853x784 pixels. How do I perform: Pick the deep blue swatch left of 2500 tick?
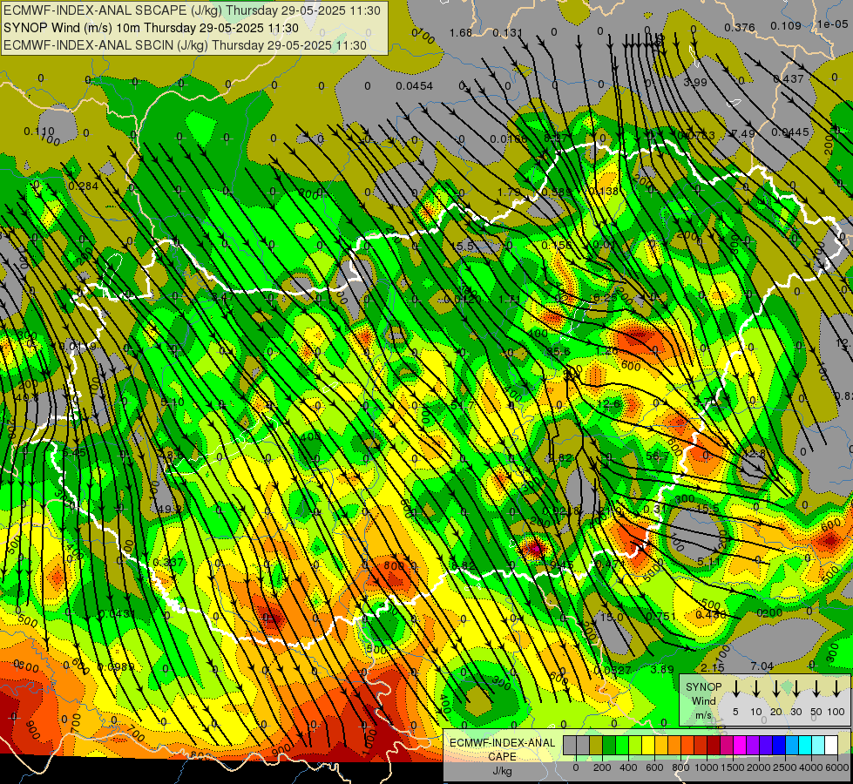(x=778, y=745)
